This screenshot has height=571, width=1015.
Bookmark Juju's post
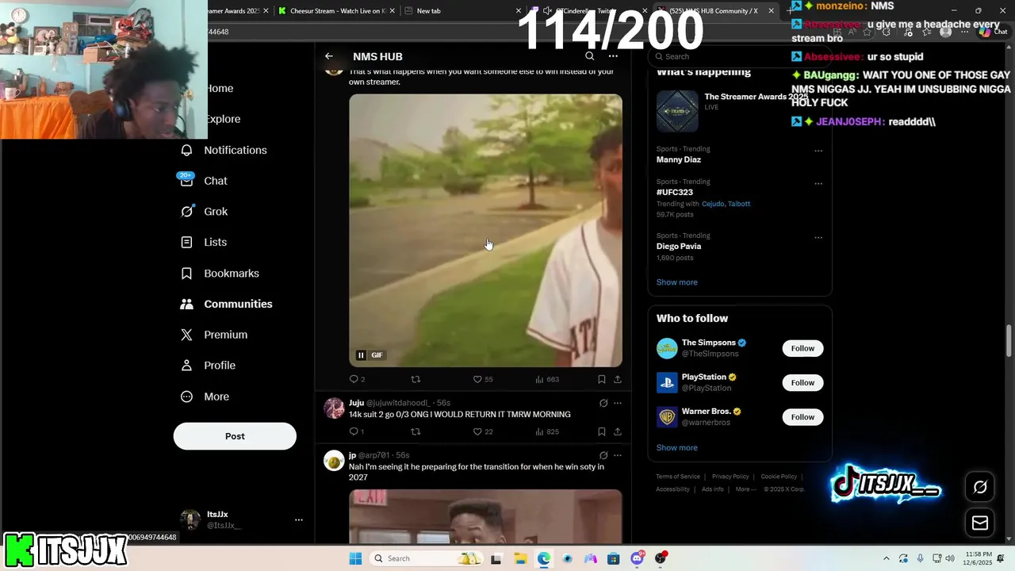pos(602,431)
